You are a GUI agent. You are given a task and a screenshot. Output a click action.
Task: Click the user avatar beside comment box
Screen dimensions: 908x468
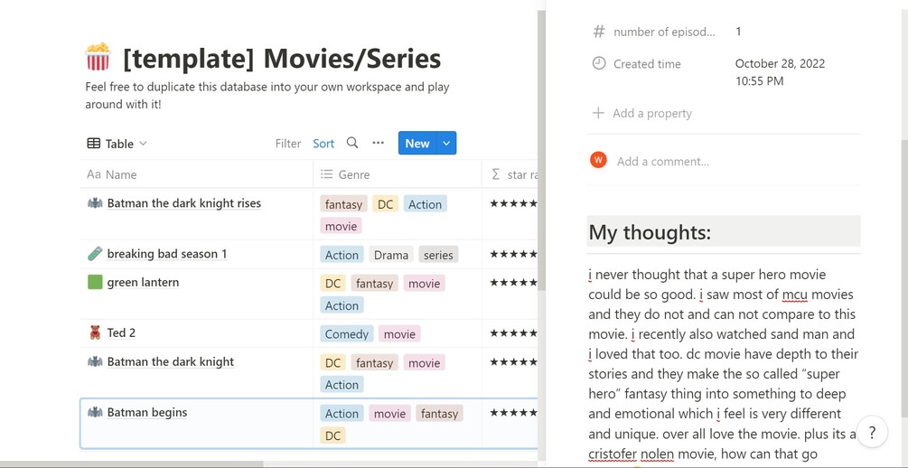pyautogui.click(x=598, y=160)
